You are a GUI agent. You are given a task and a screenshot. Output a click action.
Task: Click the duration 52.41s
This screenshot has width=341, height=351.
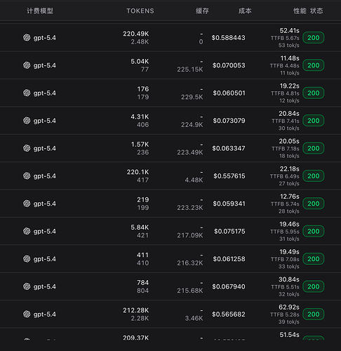click(290, 30)
